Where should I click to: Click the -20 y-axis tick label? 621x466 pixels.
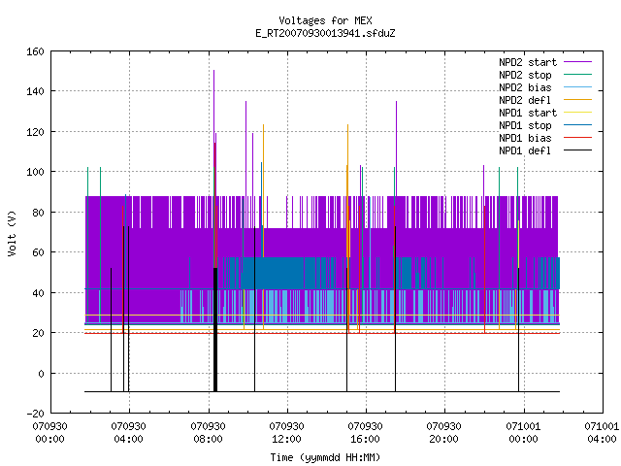[35, 414]
